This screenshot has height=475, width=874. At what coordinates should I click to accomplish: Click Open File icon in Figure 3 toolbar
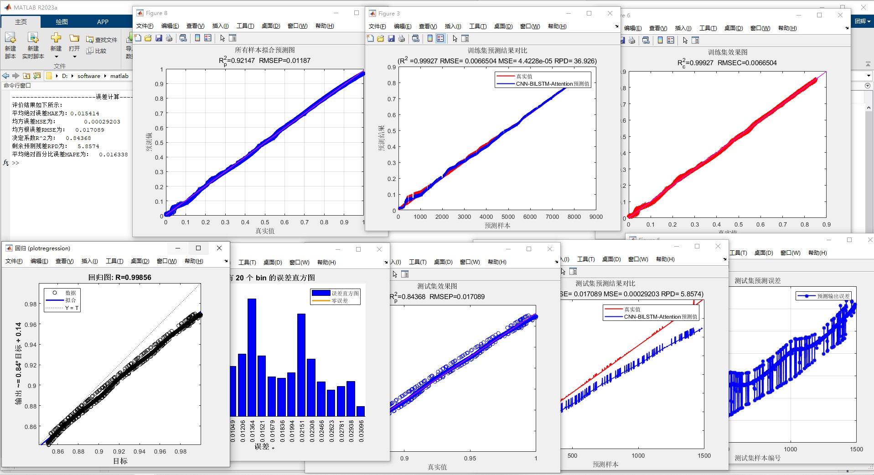[x=380, y=38]
